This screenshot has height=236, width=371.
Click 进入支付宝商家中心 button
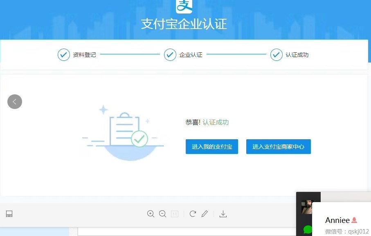click(x=279, y=147)
